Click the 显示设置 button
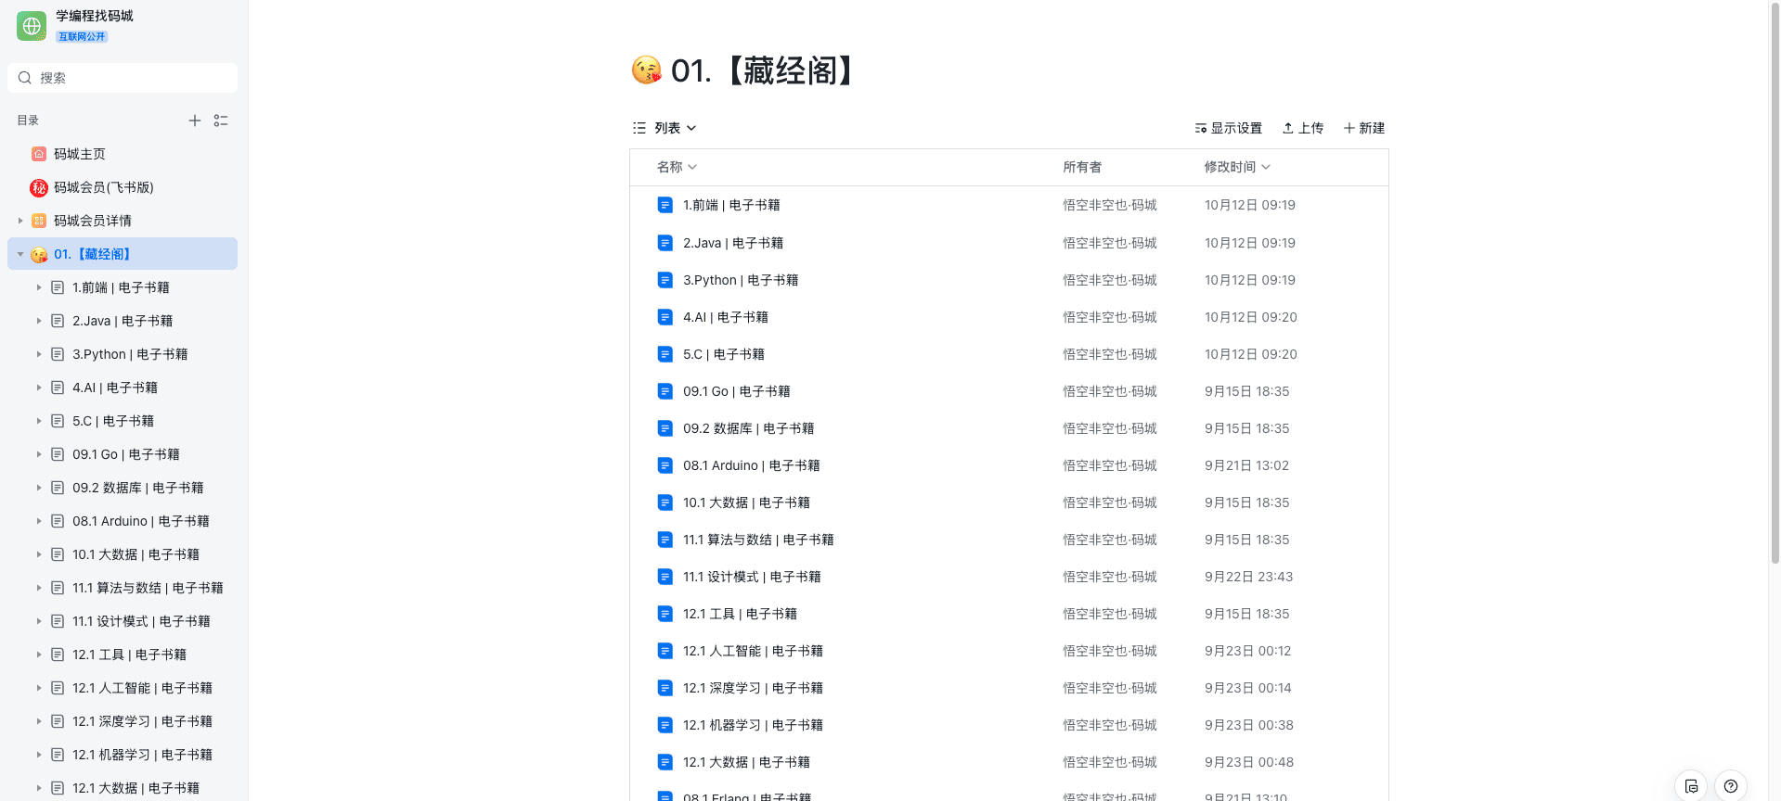Viewport: 1781px width, 801px height. (1228, 128)
